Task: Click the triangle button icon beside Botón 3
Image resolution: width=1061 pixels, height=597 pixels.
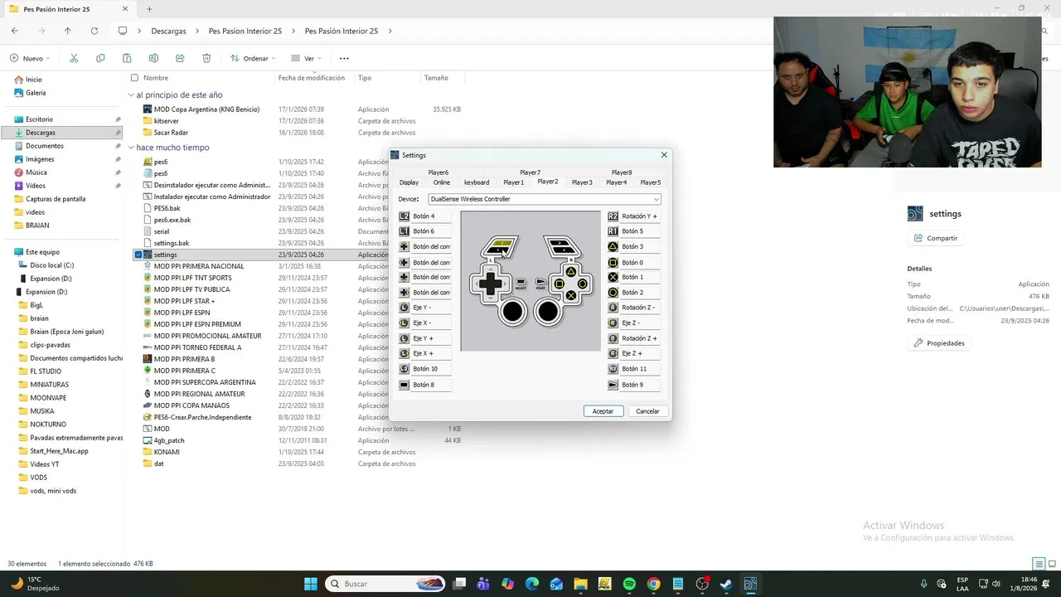Action: (x=613, y=247)
